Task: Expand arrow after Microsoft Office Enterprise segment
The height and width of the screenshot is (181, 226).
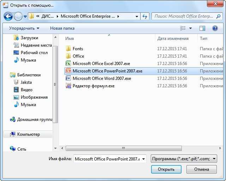Action: tap(118, 16)
